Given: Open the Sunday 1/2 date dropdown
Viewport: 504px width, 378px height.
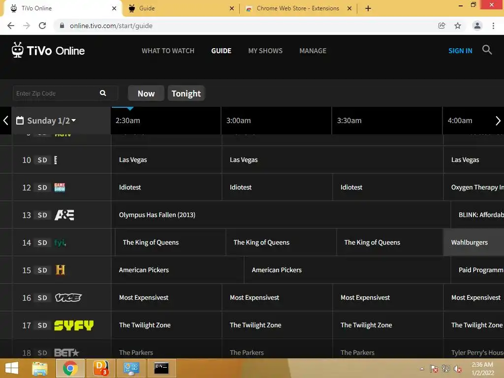Looking at the screenshot, I should click(52, 121).
